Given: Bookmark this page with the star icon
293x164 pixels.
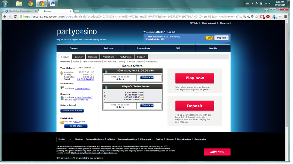Looking at the screenshot, I should coord(257,16).
